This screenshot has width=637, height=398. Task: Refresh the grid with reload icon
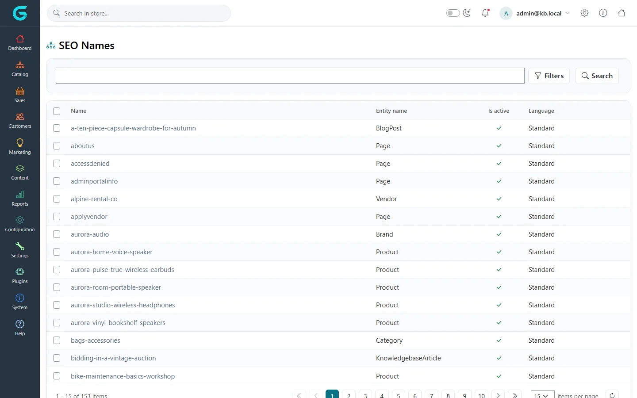612,395
